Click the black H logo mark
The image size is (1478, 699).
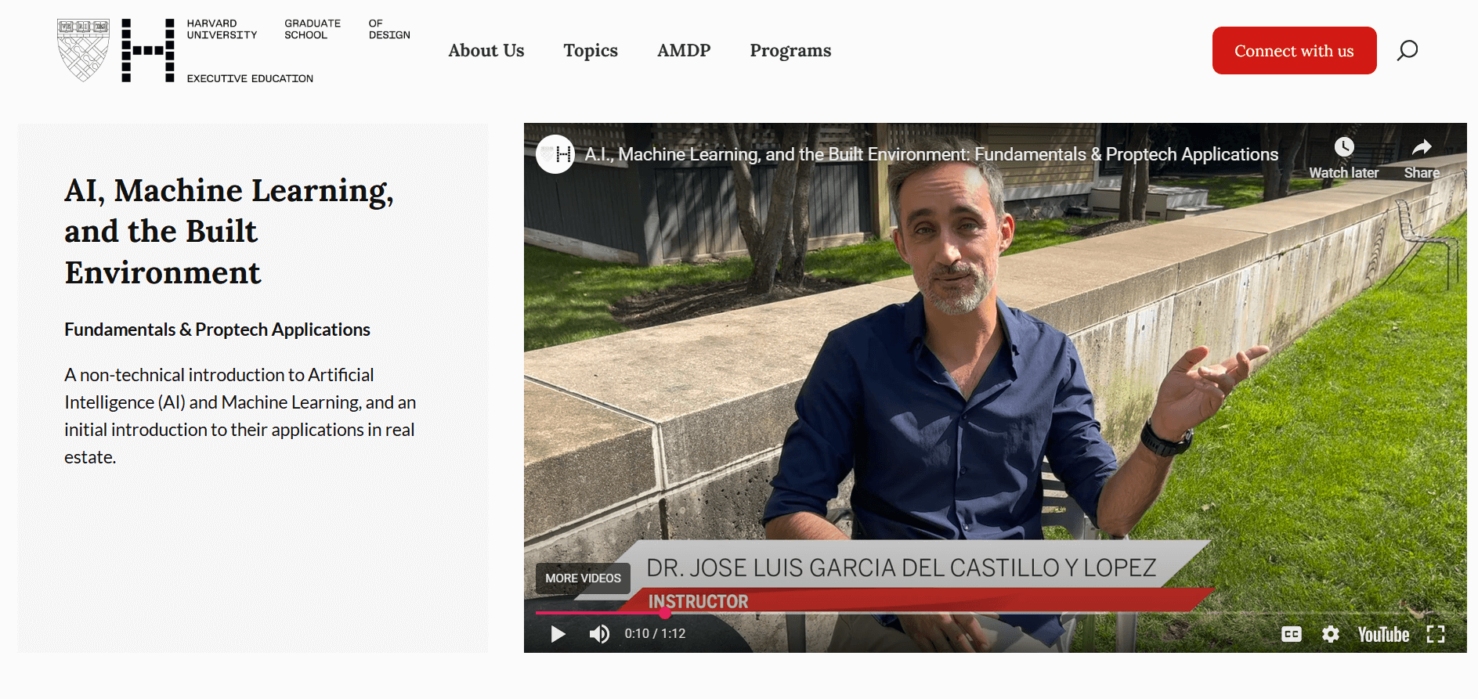click(x=148, y=50)
